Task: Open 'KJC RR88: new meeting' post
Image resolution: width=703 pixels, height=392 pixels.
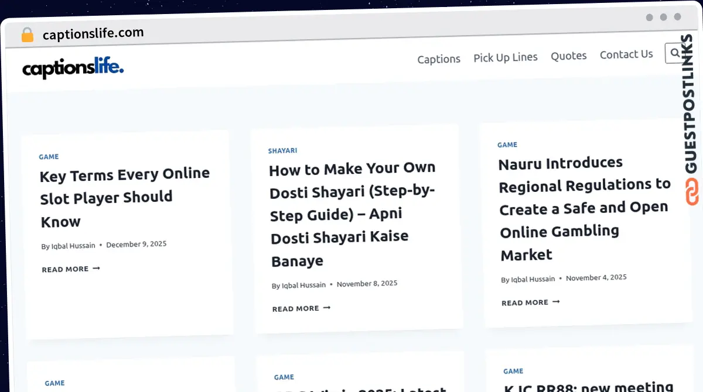Action: tap(589, 387)
